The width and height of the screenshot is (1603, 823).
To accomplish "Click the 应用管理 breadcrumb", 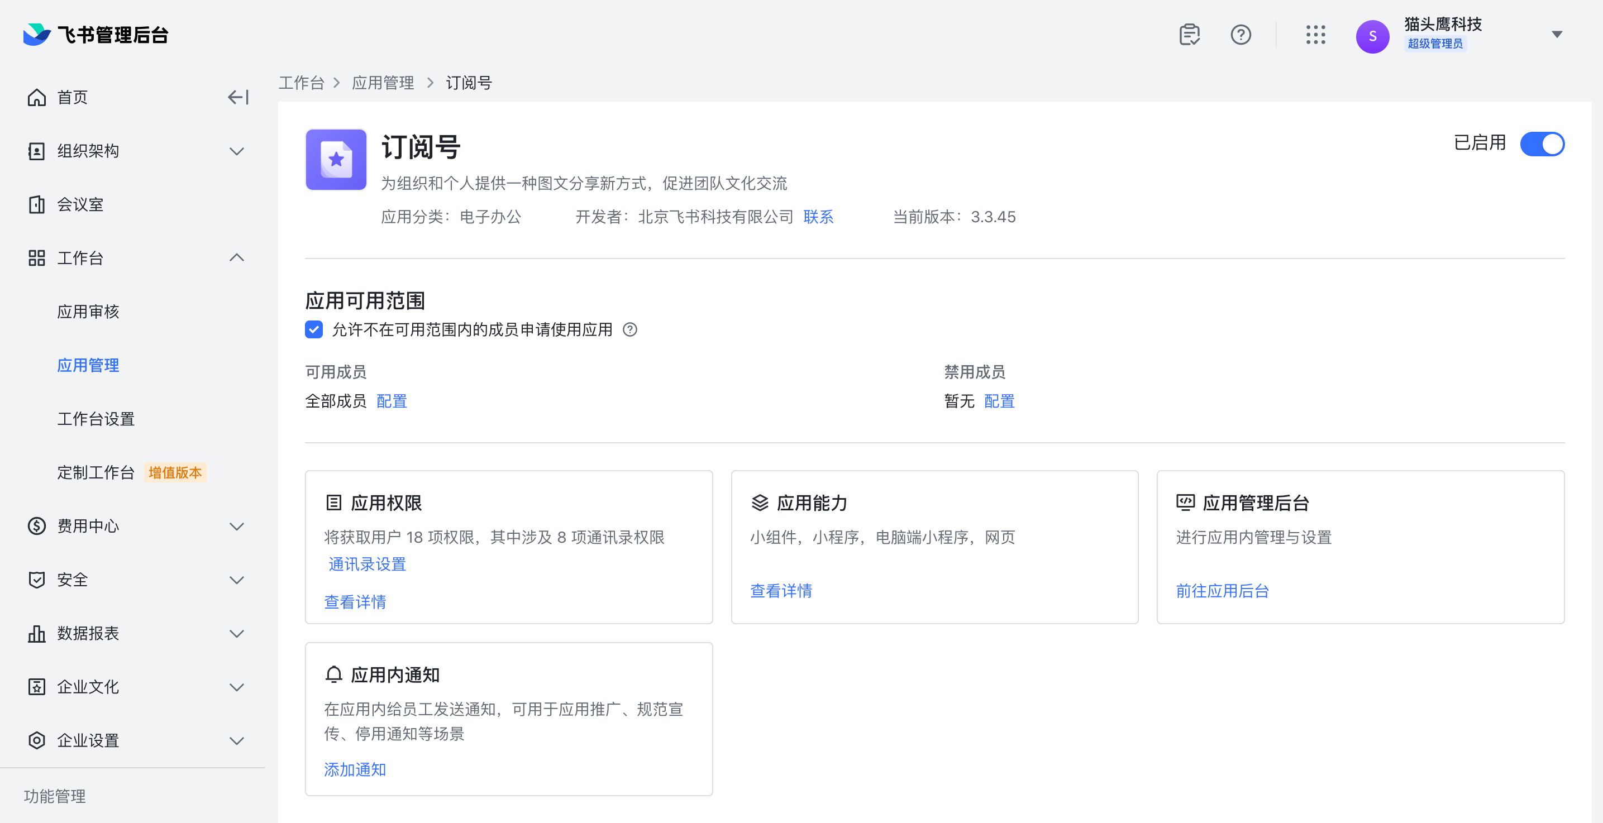I will tap(383, 82).
